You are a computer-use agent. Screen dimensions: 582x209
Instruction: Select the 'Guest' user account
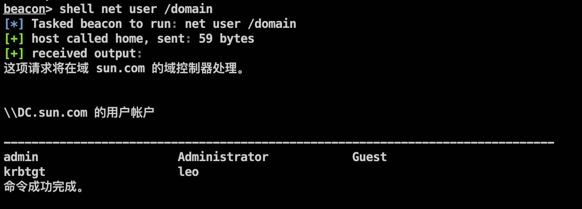(369, 157)
